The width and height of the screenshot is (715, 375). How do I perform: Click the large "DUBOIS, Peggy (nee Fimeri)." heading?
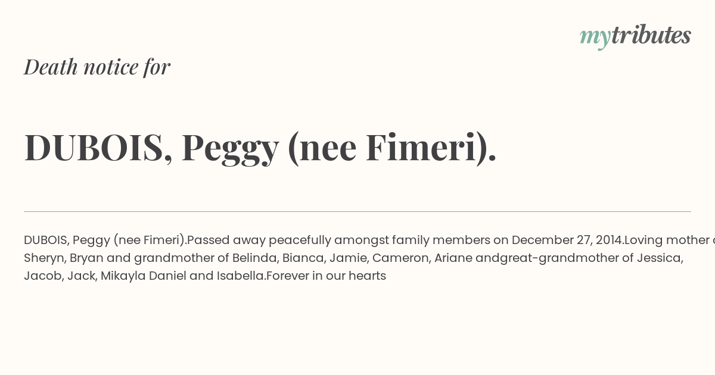260,147
